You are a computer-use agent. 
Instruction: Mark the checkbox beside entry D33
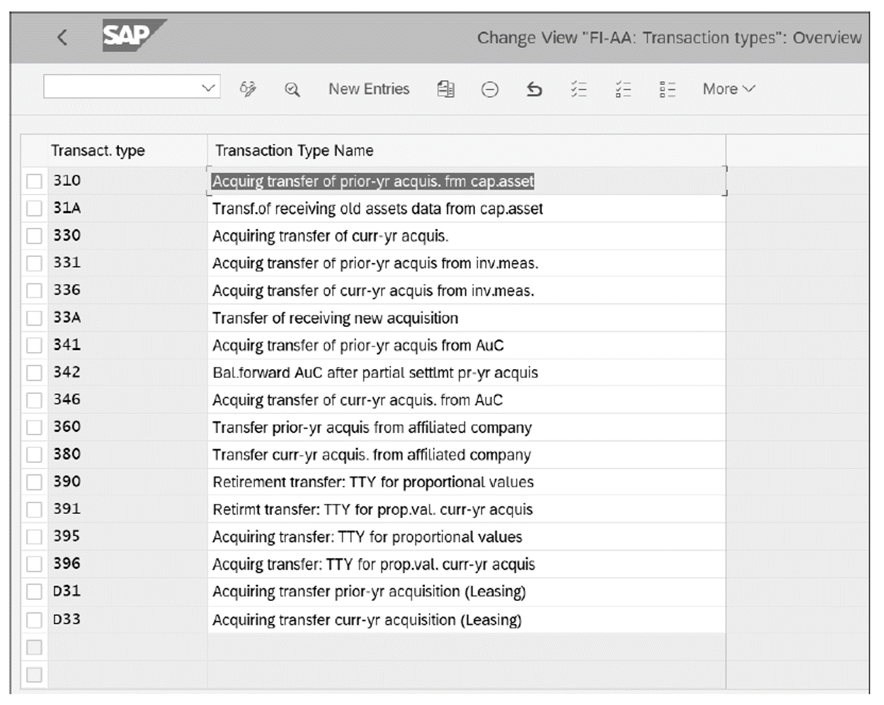pos(33,619)
